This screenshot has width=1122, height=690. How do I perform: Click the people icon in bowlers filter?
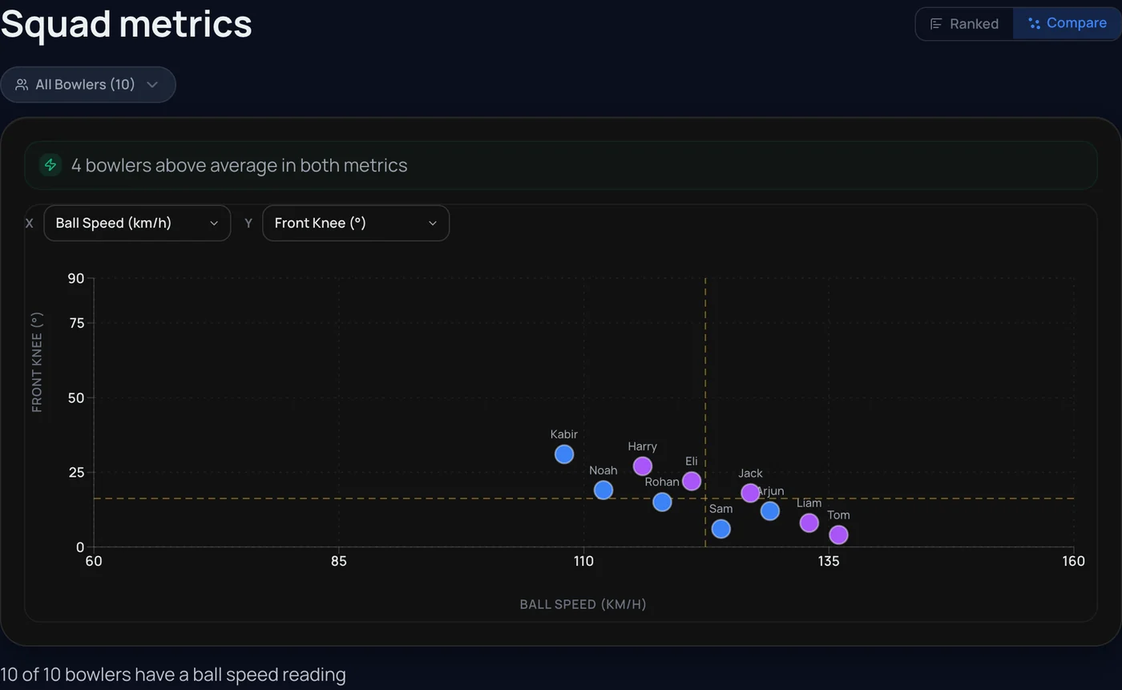pyautogui.click(x=22, y=85)
